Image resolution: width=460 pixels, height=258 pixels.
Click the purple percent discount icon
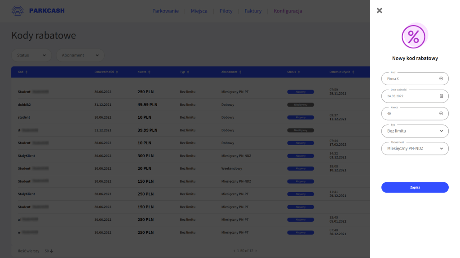[x=413, y=37]
